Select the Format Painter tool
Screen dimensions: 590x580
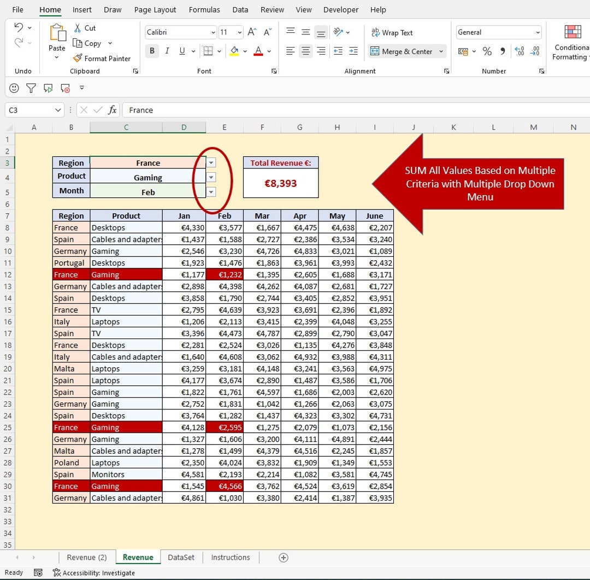click(x=102, y=58)
